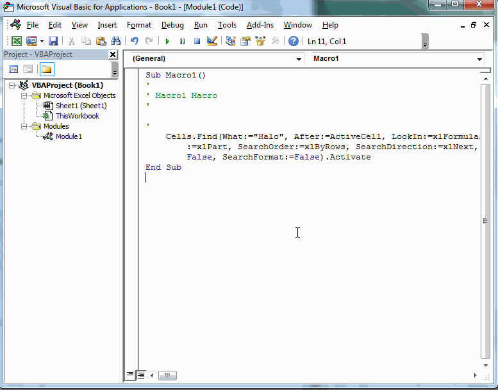Click horizontal scrollbar left arrow
The width and height of the screenshot is (498, 390).
point(152,375)
